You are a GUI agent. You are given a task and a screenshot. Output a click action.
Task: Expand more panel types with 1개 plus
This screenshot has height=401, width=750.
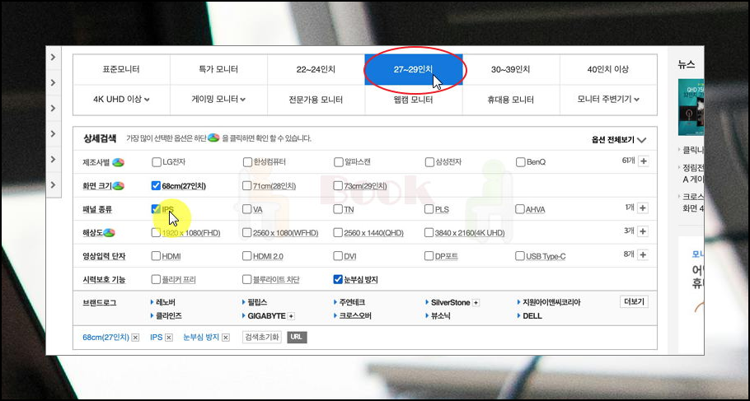pos(643,207)
